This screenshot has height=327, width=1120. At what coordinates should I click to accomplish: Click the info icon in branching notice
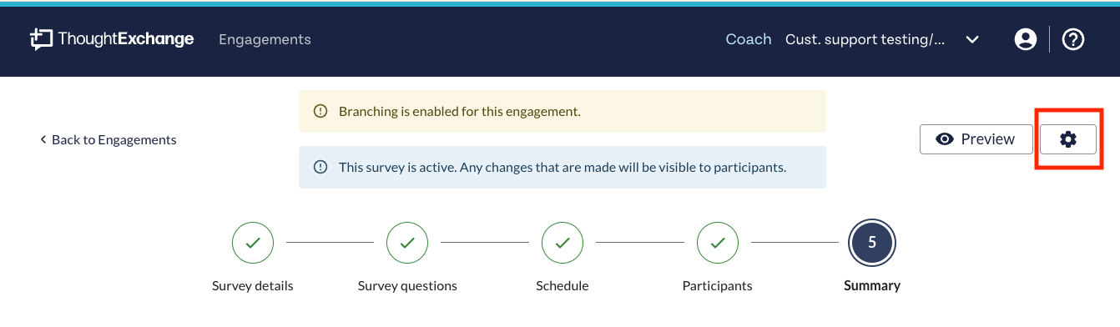[320, 111]
